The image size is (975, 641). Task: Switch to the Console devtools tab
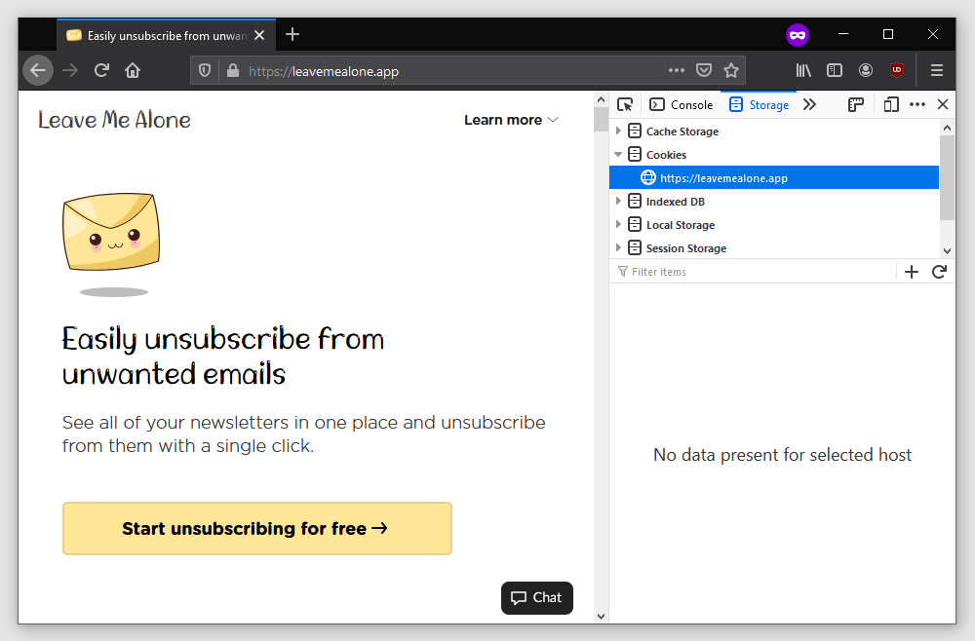pos(682,104)
